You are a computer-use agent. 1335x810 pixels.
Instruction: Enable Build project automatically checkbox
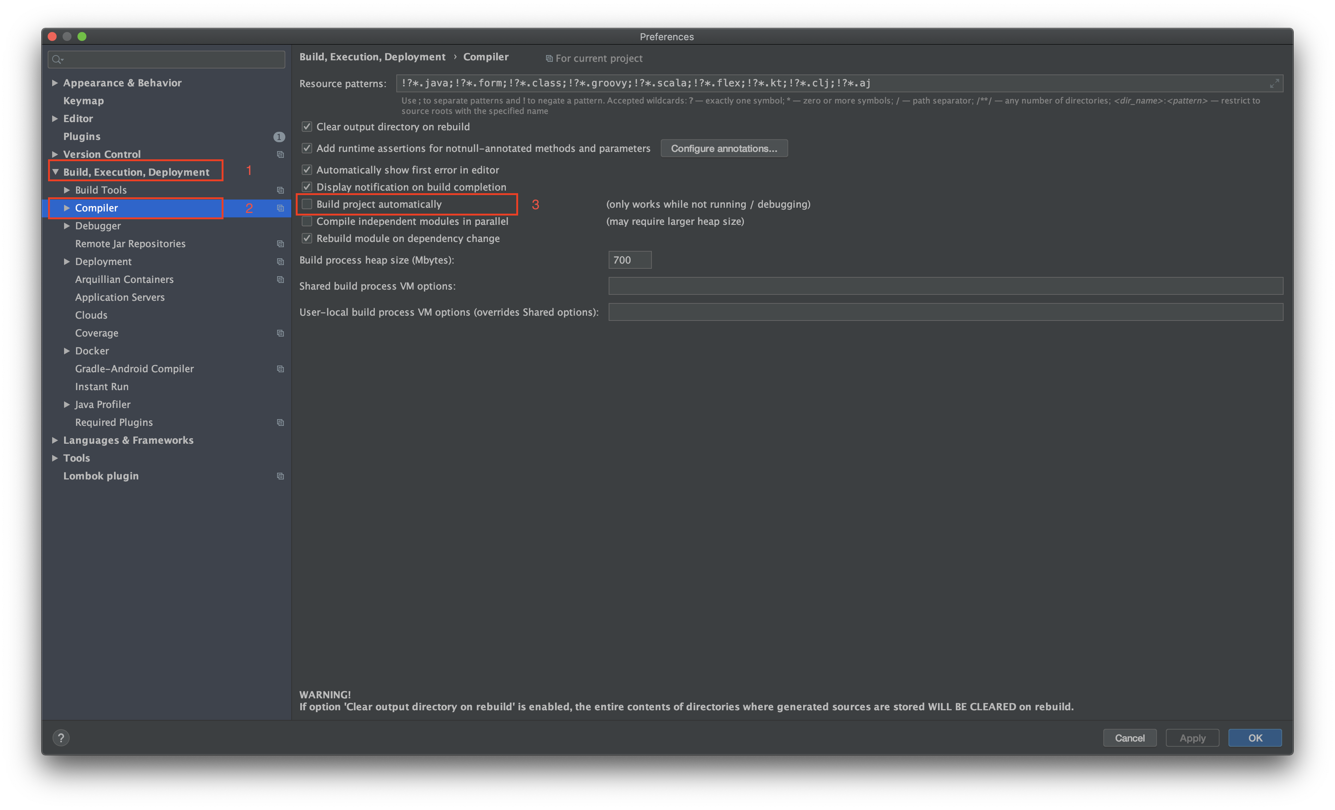pos(307,204)
